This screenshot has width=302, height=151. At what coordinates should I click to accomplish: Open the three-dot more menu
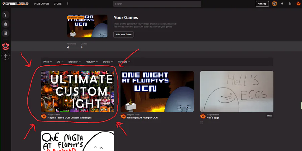click(x=68, y=4)
